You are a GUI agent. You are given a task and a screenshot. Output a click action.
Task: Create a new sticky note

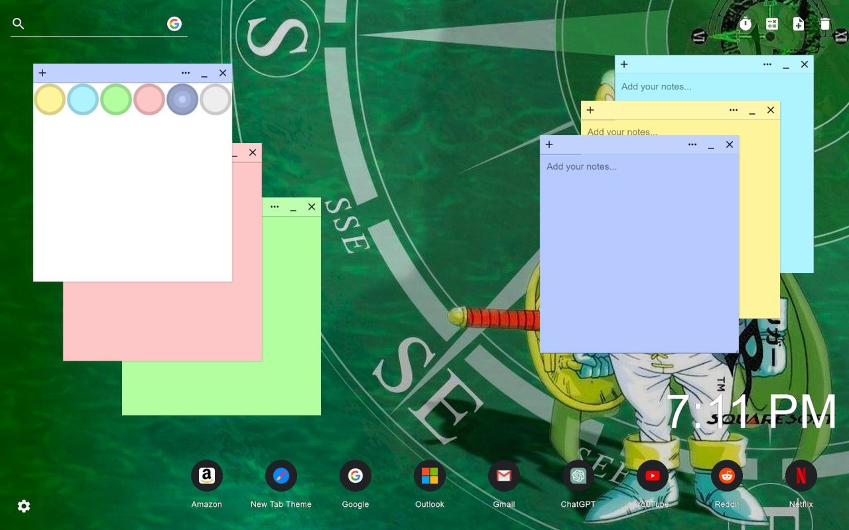click(799, 24)
